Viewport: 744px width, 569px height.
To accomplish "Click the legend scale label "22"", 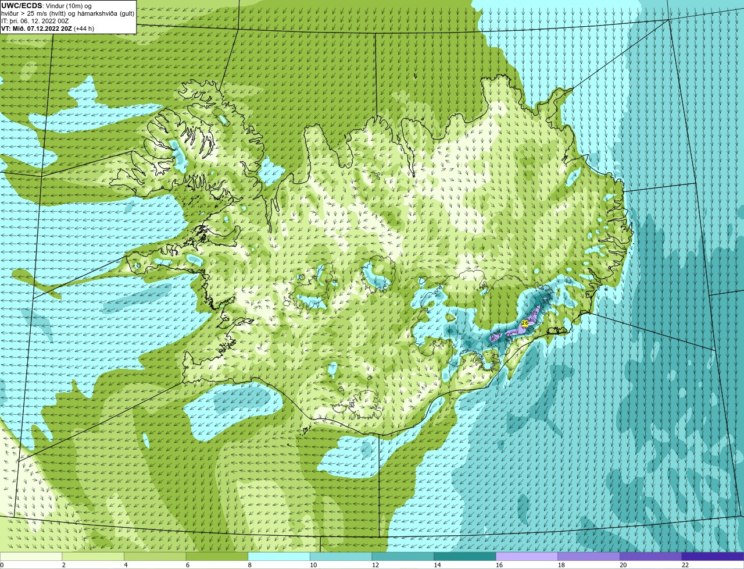I will coord(685,565).
